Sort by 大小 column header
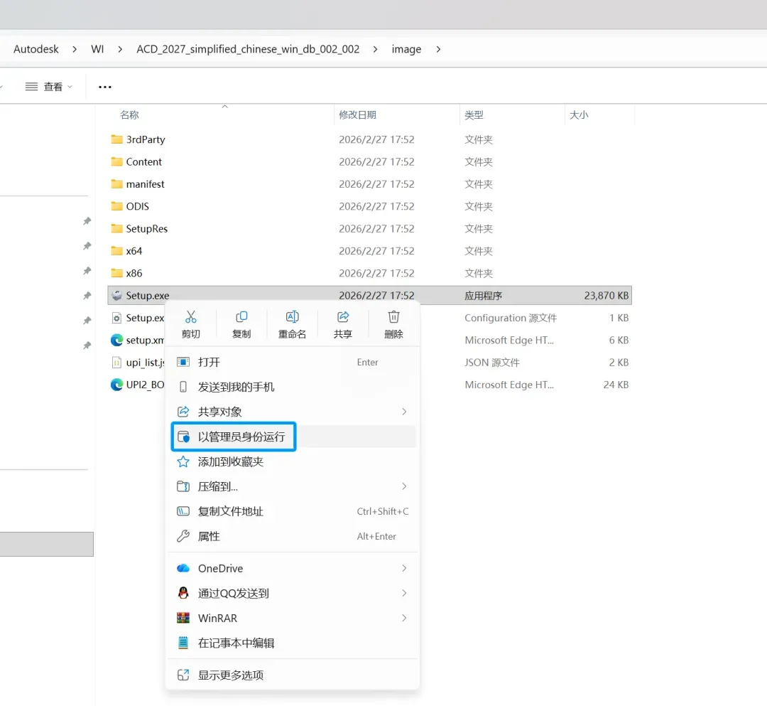Screen dimensions: 767x706 (579, 115)
